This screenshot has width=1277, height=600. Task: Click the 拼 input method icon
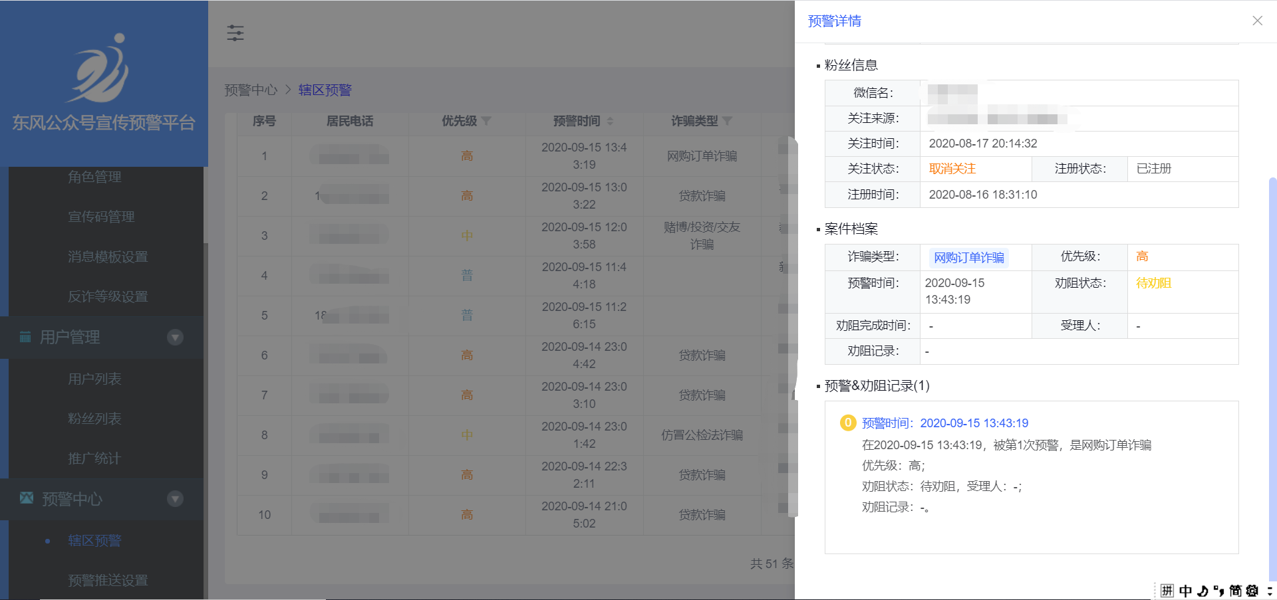pos(1167,591)
